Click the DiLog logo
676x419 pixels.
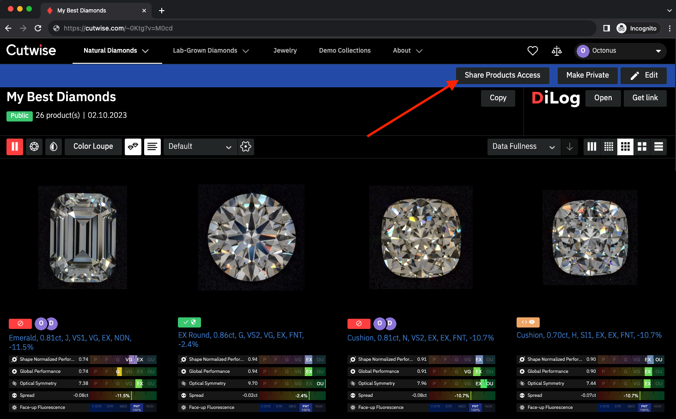pyautogui.click(x=555, y=98)
